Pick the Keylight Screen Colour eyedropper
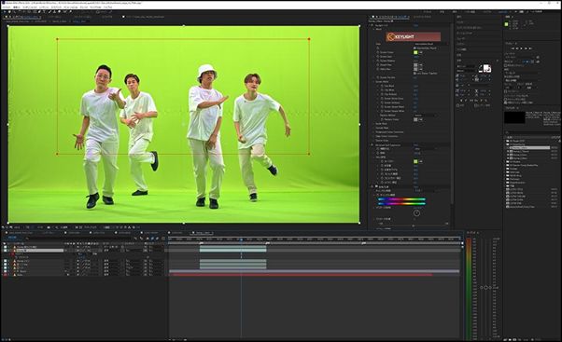This screenshot has height=342, width=562. point(420,52)
